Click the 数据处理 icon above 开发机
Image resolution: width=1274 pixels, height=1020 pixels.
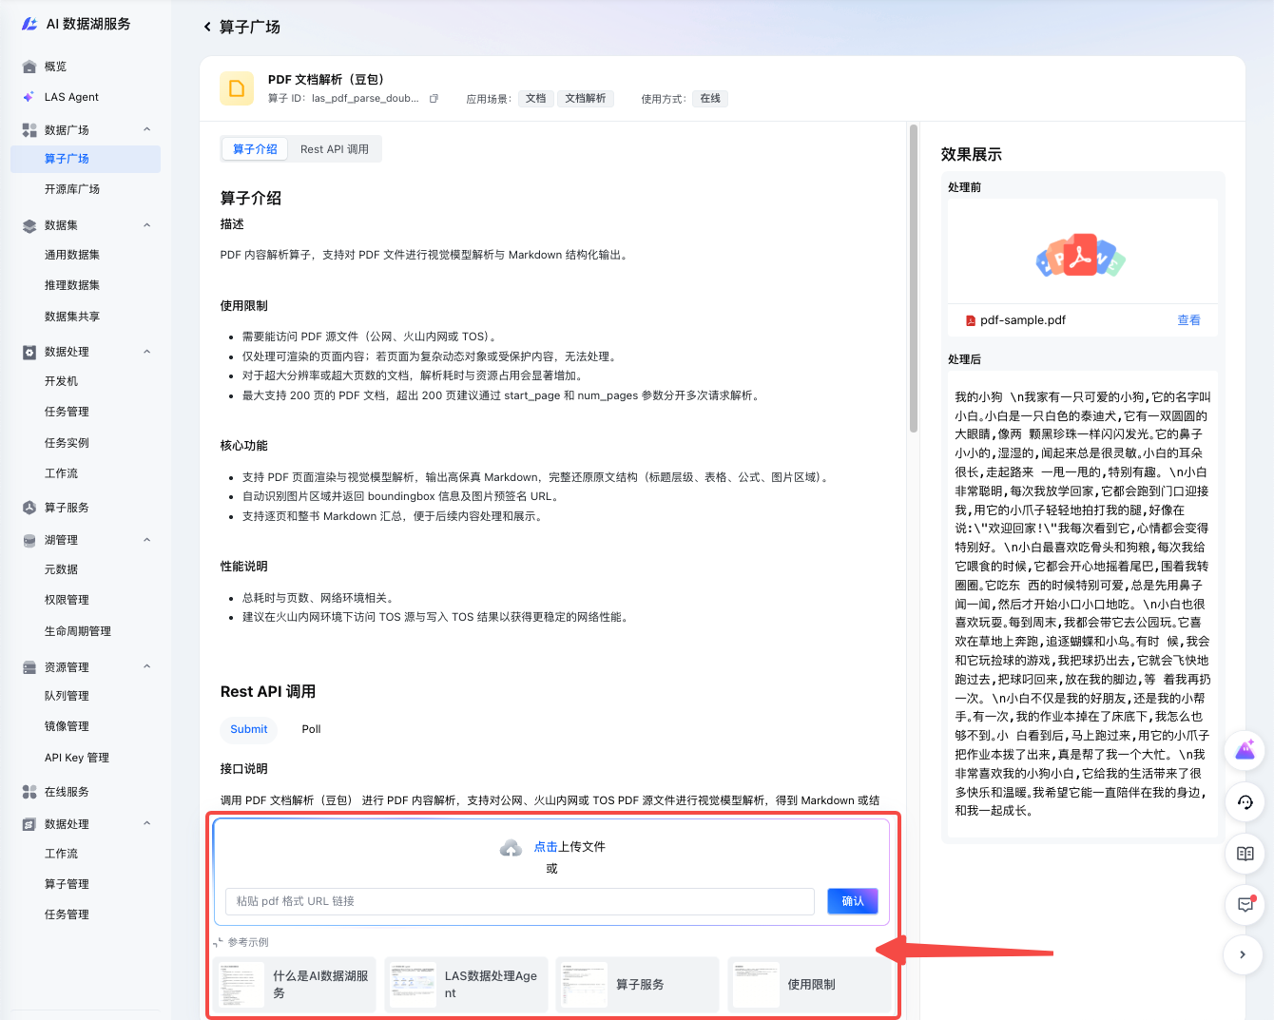pos(29,352)
